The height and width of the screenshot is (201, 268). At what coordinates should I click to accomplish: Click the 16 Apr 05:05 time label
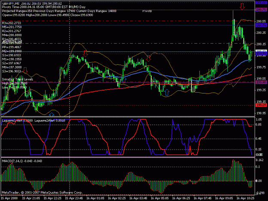[160, 198]
